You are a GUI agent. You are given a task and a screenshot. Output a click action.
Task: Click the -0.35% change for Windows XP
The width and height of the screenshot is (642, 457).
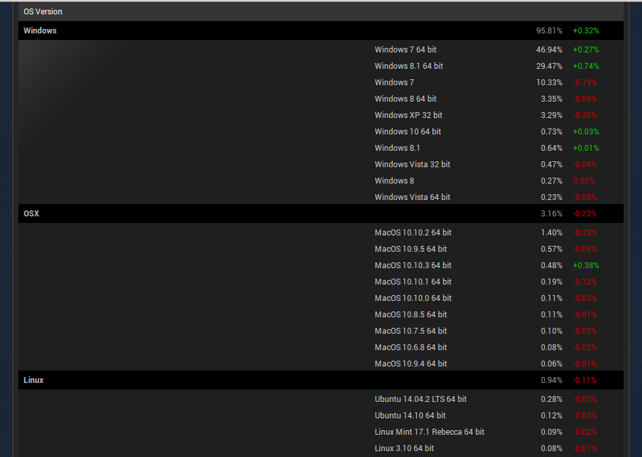pyautogui.click(x=585, y=115)
